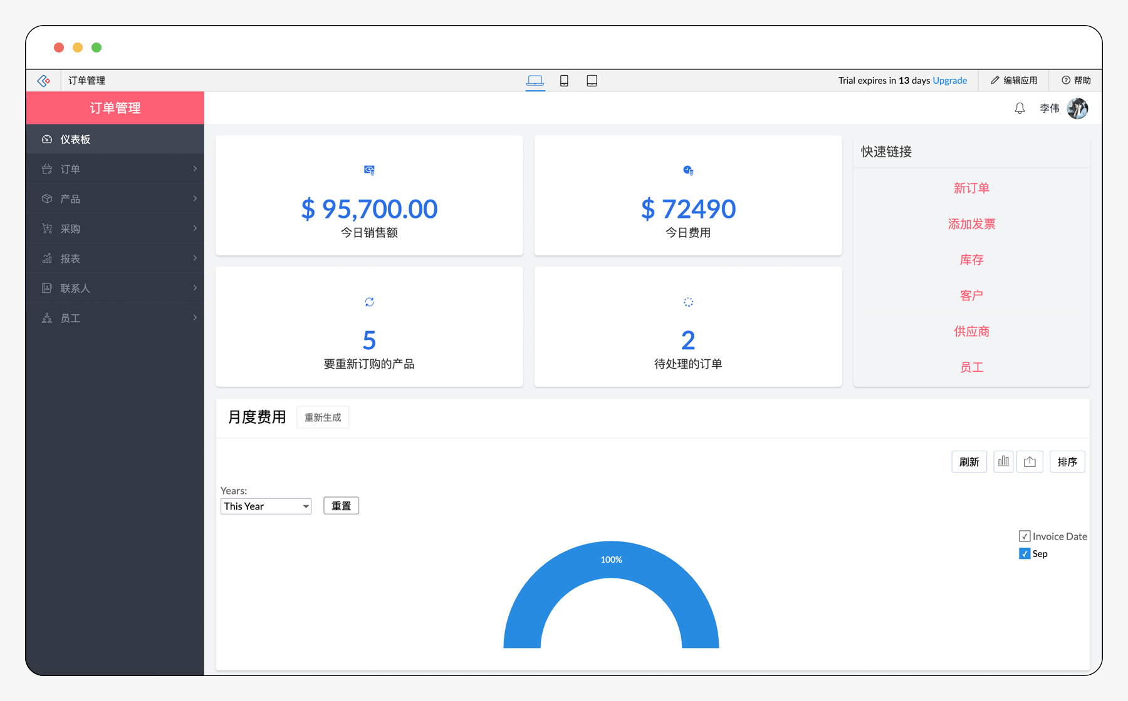Image resolution: width=1128 pixels, height=701 pixels.
Task: Open the 库存 quick link
Action: pos(971,260)
